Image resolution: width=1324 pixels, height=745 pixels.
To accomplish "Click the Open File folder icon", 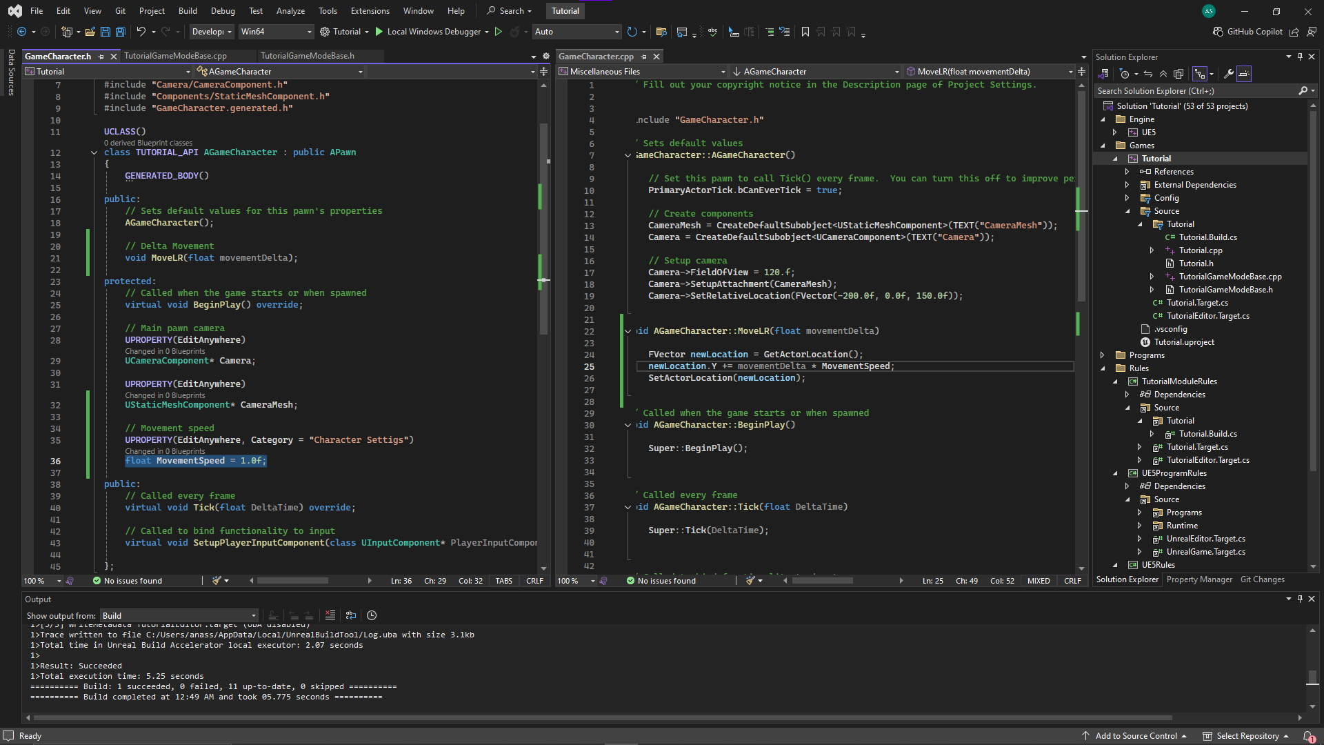I will click(90, 32).
